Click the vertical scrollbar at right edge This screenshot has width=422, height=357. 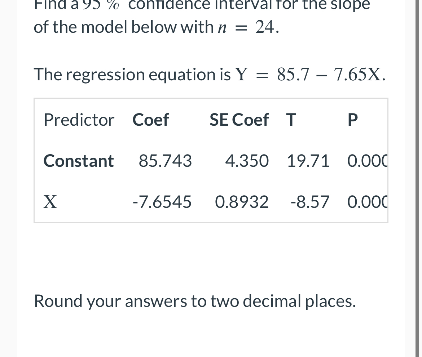tap(418, 179)
